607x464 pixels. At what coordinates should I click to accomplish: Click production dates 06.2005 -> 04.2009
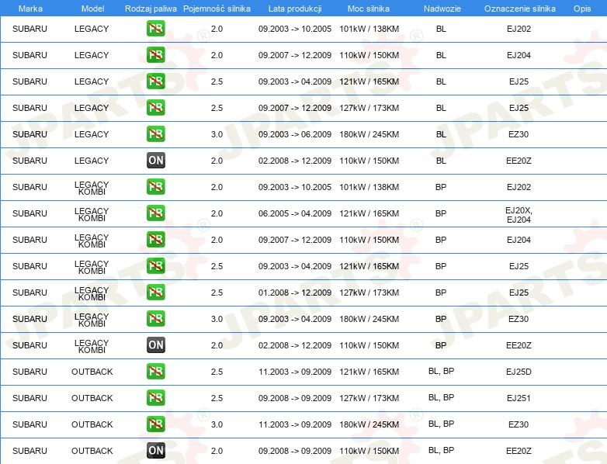point(295,213)
